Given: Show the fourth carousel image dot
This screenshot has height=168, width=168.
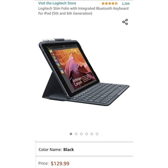Looking at the screenshot, I should [x=87, y=134].
